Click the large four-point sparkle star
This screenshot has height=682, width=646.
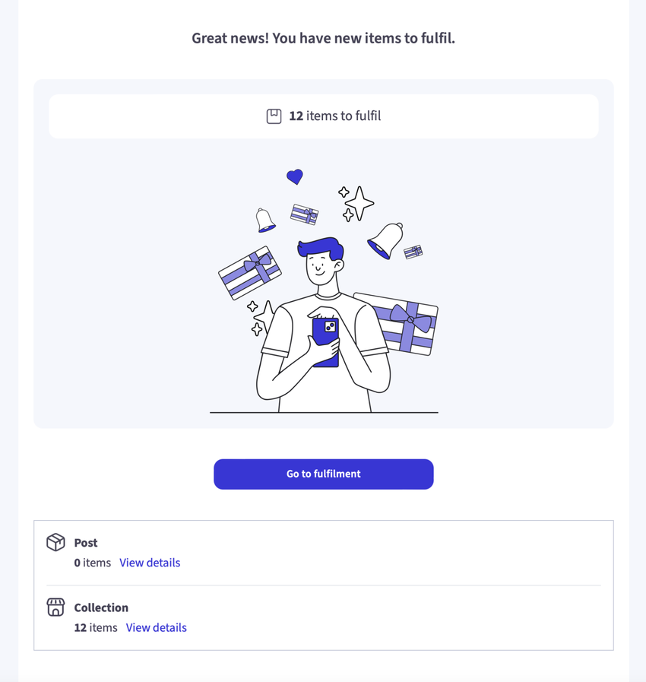coord(359,203)
